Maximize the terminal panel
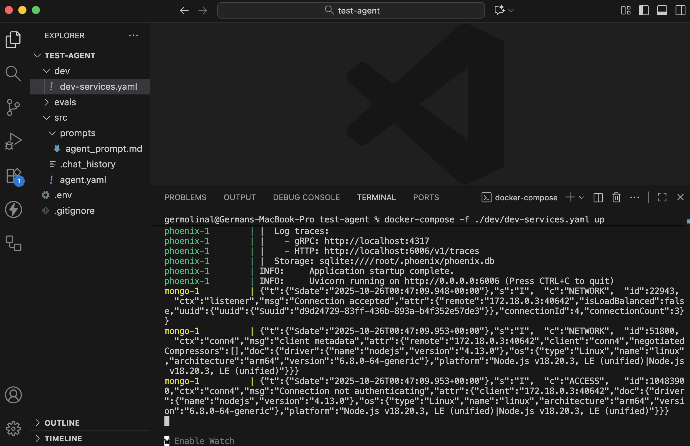The image size is (690, 446). click(662, 197)
